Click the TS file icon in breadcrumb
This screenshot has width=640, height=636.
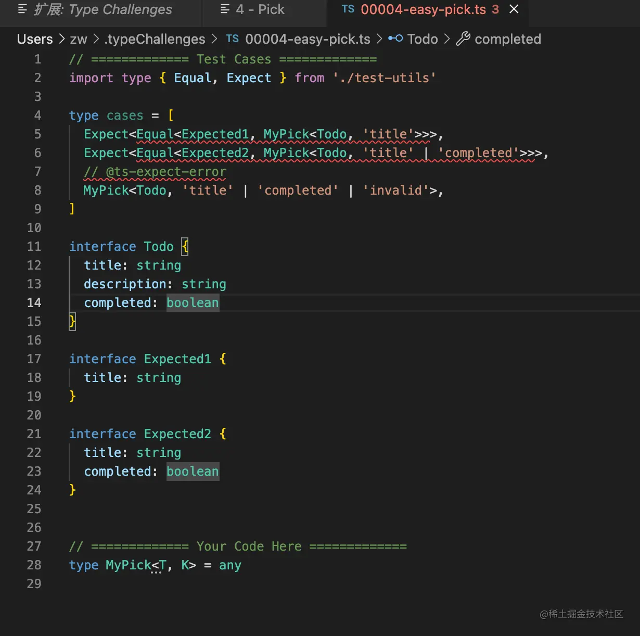[233, 39]
